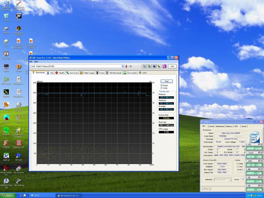264x198 pixels.
Task: Click the first copy icon in HD Tune toolbar
Action: point(144,66)
